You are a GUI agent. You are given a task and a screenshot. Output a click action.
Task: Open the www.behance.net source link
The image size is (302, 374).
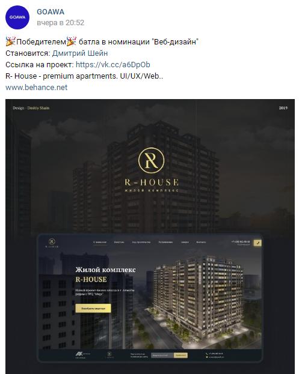coord(36,87)
